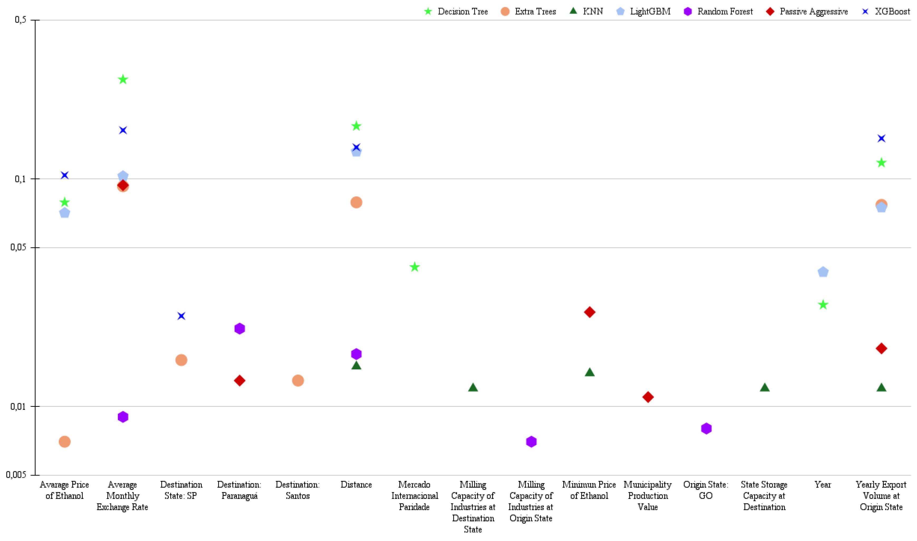Viewport: 917px width, 541px height.
Task: Click the 0,5 y-axis tick label
Action: 20,20
